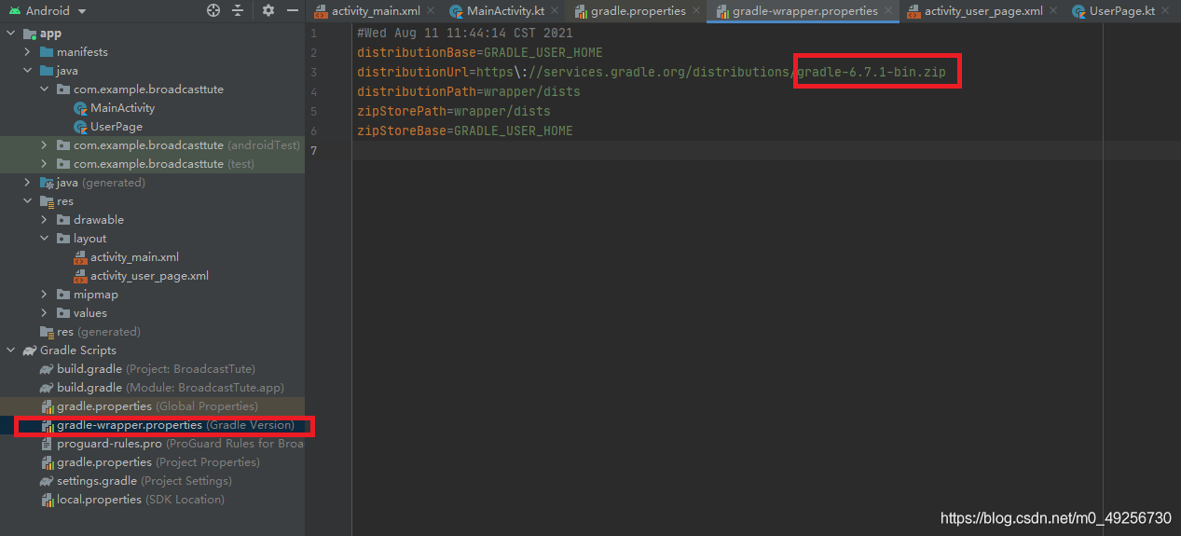Collapse the app module node

[x=11, y=34]
